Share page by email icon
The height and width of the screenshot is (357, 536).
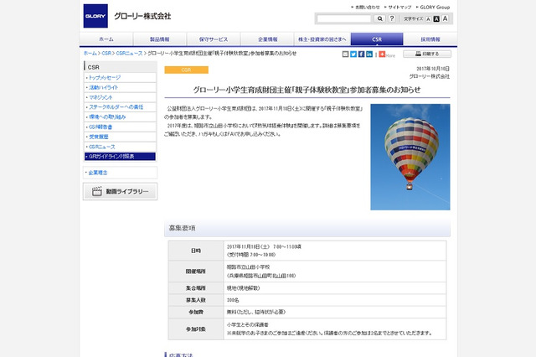345,54
